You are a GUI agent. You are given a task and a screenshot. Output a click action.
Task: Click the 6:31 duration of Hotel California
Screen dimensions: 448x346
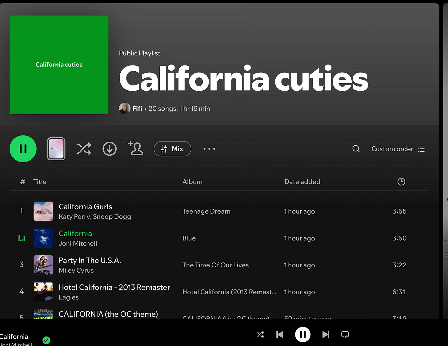(399, 292)
